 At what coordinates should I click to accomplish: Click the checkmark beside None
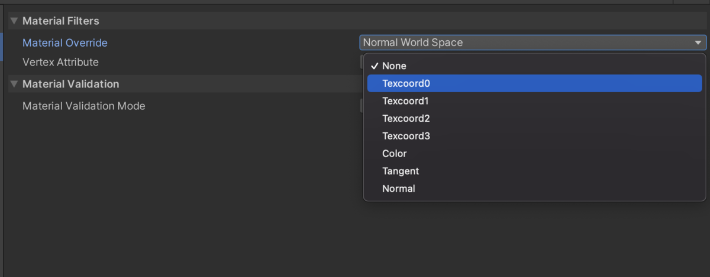(374, 66)
